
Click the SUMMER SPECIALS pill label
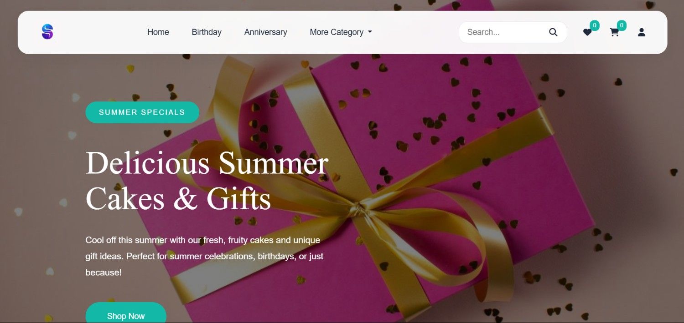tap(142, 112)
